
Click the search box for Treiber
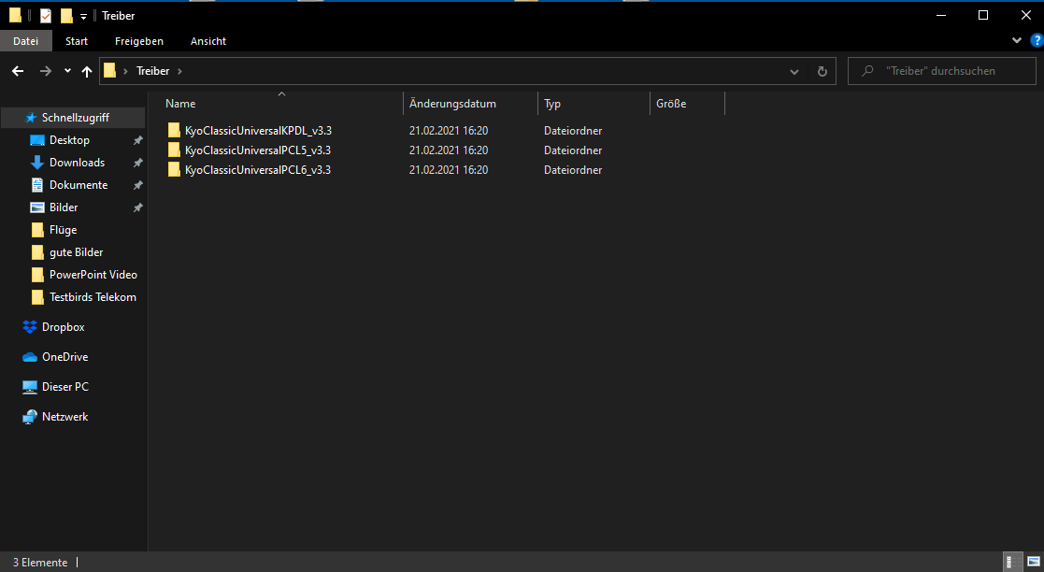click(941, 71)
